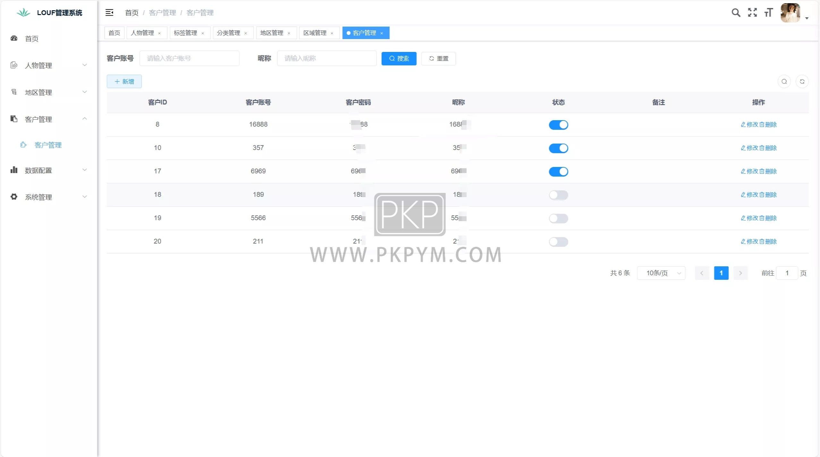Refresh the table with the round refresh icon
Screen dimensions: 820x457
[802, 81]
